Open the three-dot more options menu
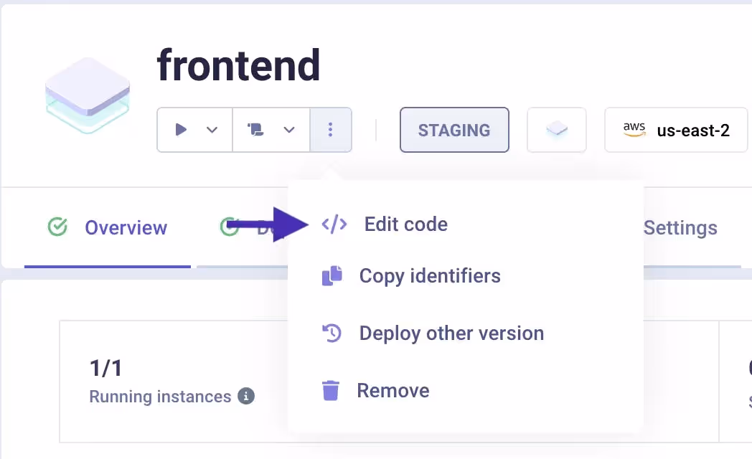Viewport: 752px width, 459px height. pos(331,130)
